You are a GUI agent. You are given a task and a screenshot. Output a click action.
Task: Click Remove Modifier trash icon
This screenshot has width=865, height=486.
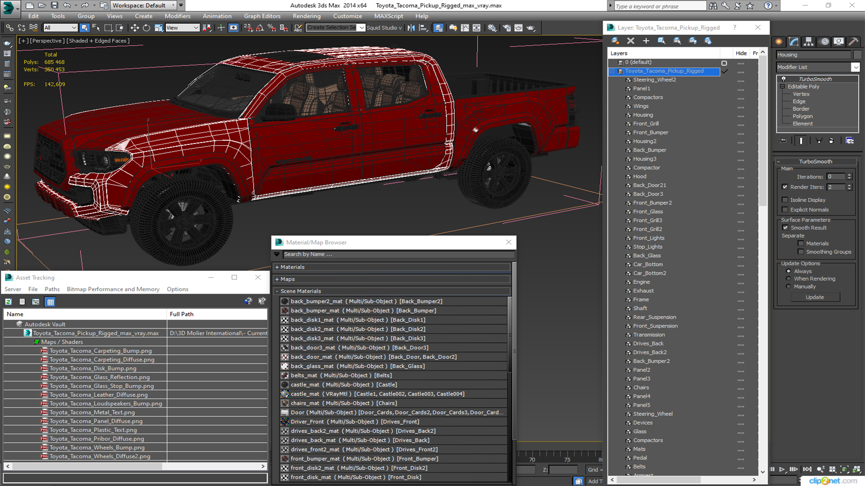pos(831,141)
